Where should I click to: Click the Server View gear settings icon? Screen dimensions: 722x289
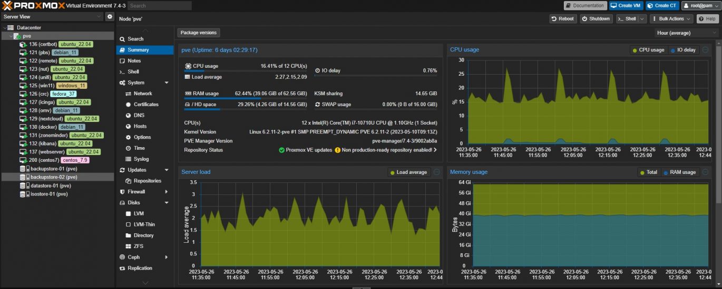(110, 17)
